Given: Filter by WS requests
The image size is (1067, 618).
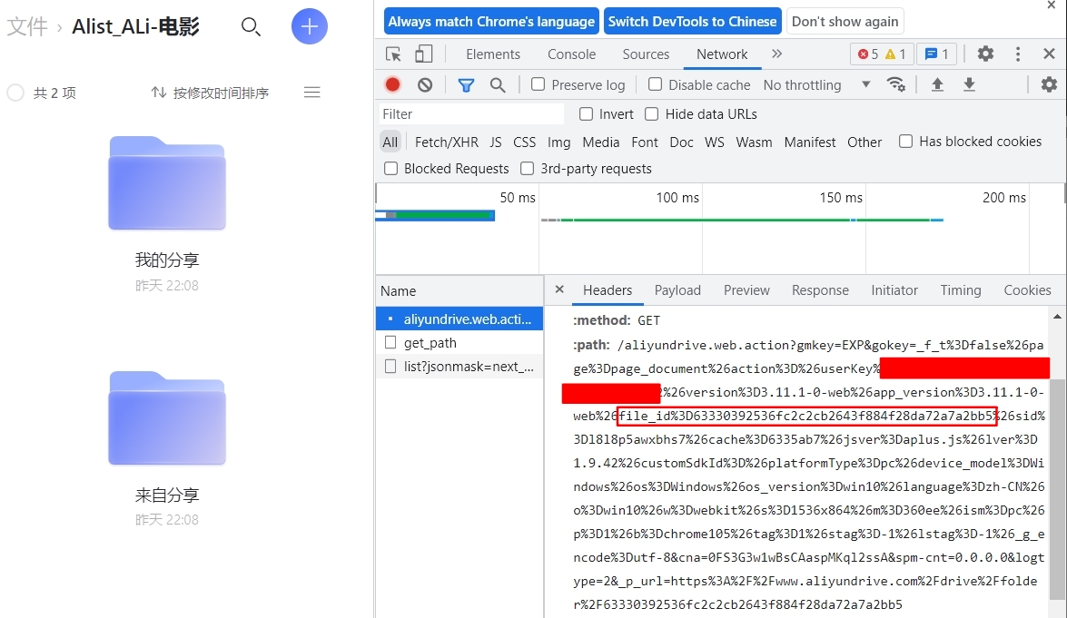Looking at the screenshot, I should pos(715,142).
